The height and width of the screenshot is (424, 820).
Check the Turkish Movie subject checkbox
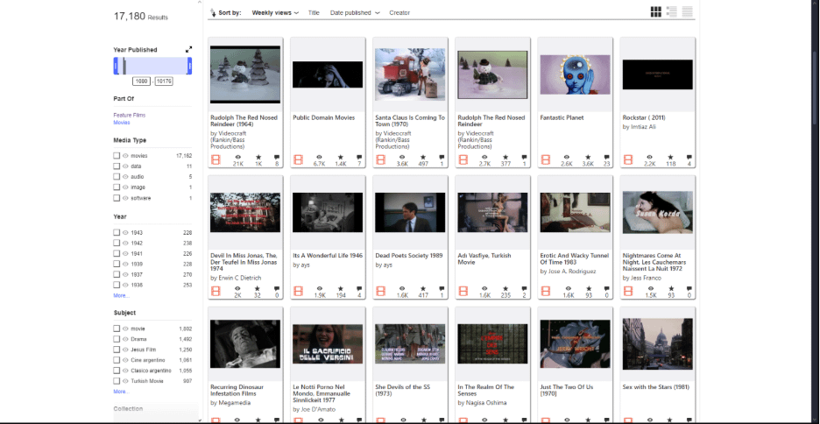pyautogui.click(x=117, y=381)
